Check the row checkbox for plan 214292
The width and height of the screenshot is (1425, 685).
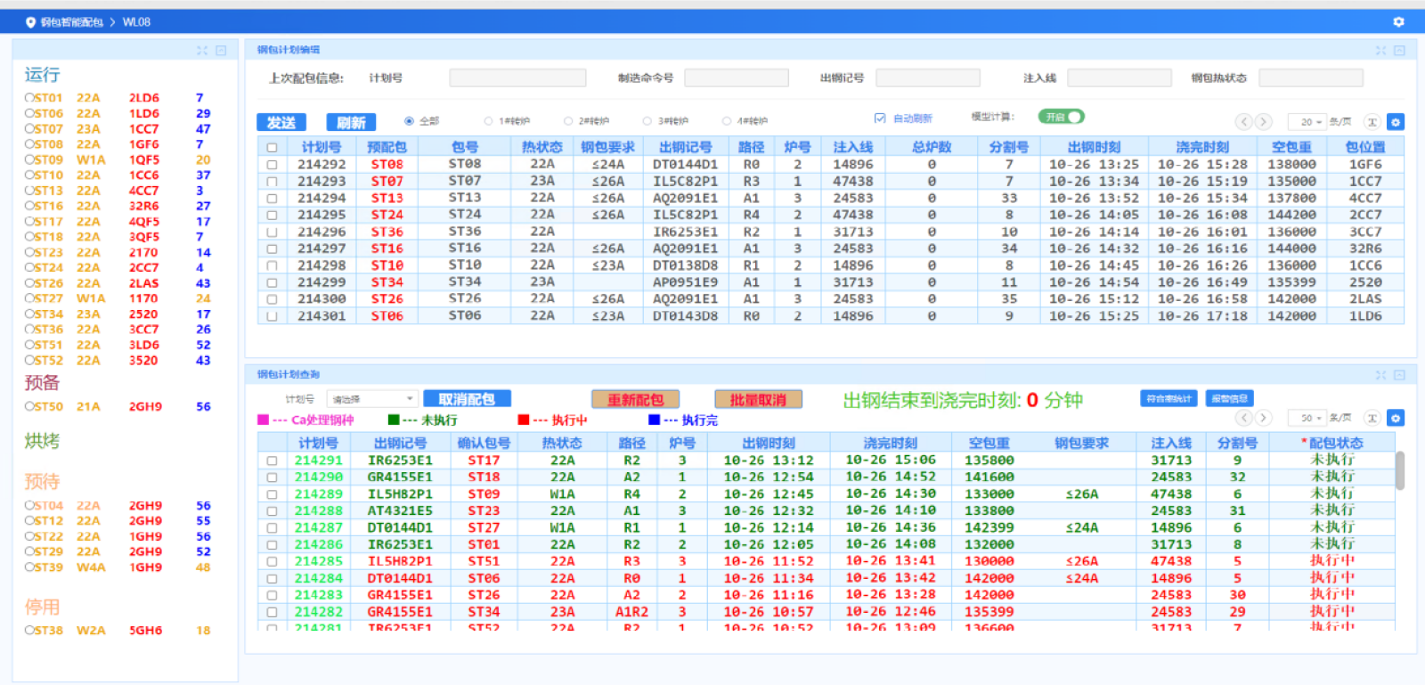[272, 165]
